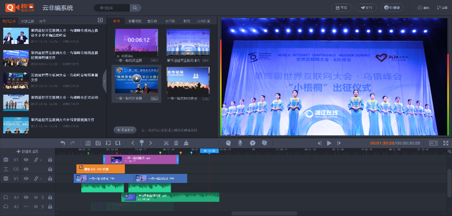
Task: Hide the V1 track holding the purple clip
Action: pyautogui.click(x=26, y=160)
